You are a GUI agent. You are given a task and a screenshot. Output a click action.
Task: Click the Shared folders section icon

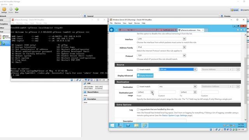(85, 92)
